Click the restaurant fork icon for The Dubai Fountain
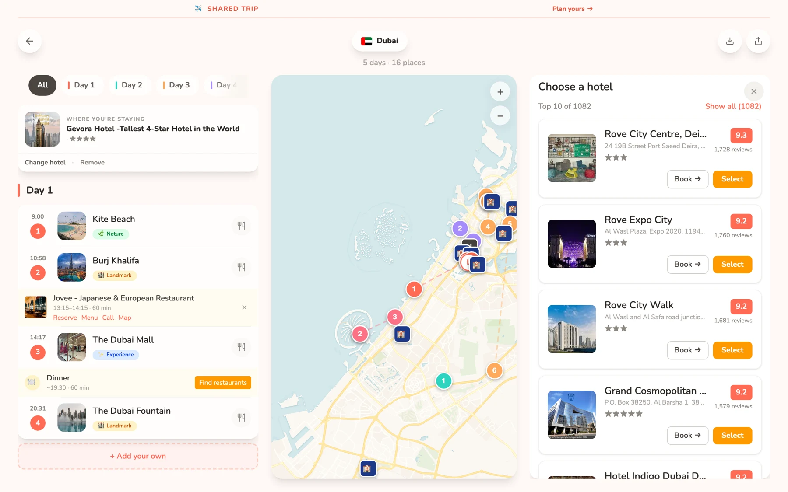Image resolution: width=788 pixels, height=492 pixels. (241, 417)
